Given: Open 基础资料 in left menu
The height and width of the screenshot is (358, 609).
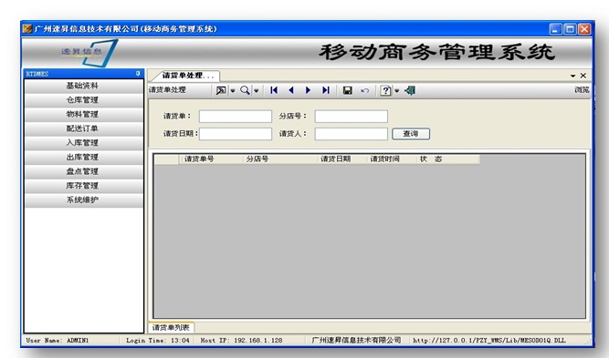Looking at the screenshot, I should pyautogui.click(x=83, y=86).
